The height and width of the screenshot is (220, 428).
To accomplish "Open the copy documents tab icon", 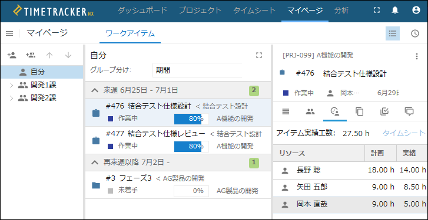I will [x=360, y=111].
